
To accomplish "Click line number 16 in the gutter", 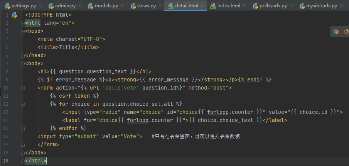I will click(6, 136).
